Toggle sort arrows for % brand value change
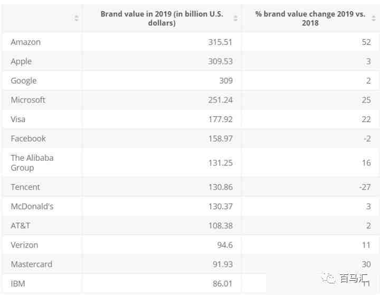380x295 pixels. 375,19
